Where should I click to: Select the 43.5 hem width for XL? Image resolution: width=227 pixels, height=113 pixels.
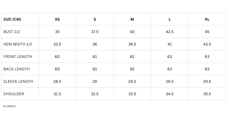click(207, 44)
